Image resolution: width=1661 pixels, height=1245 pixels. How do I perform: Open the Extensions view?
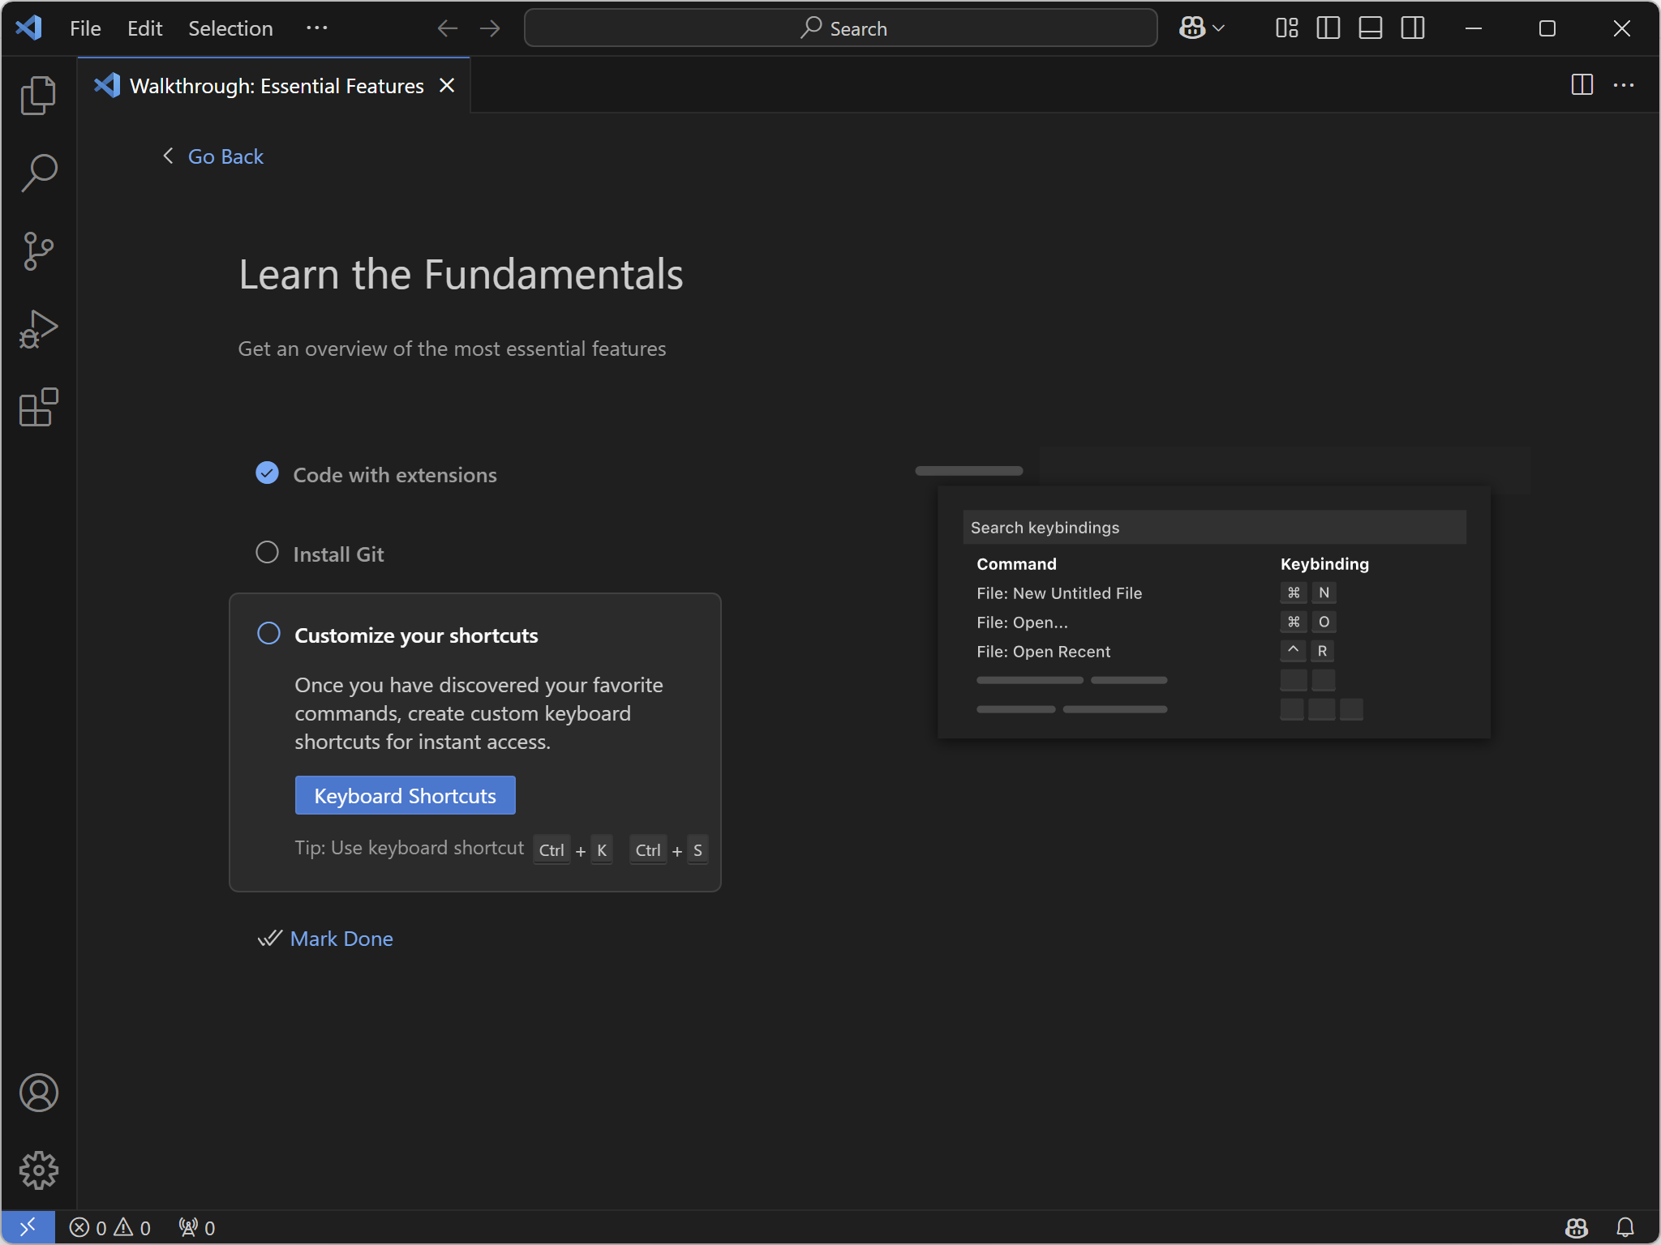click(38, 407)
